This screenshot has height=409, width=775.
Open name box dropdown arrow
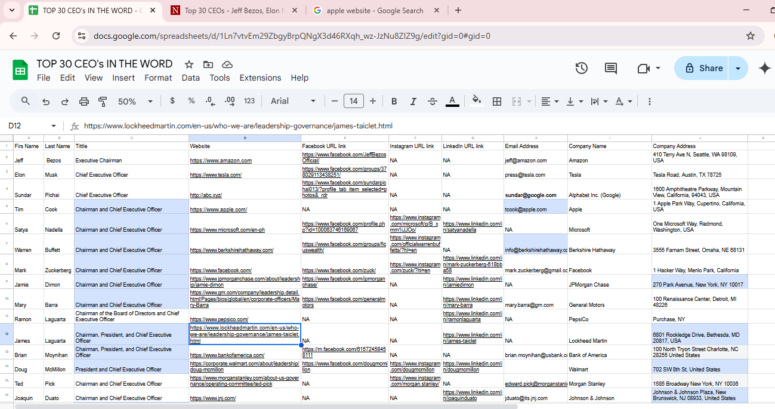[54, 126]
